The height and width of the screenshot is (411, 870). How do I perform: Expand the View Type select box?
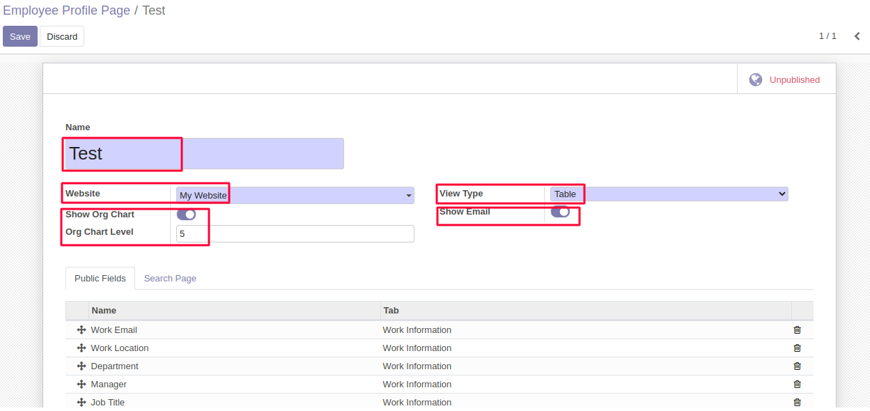[669, 194]
